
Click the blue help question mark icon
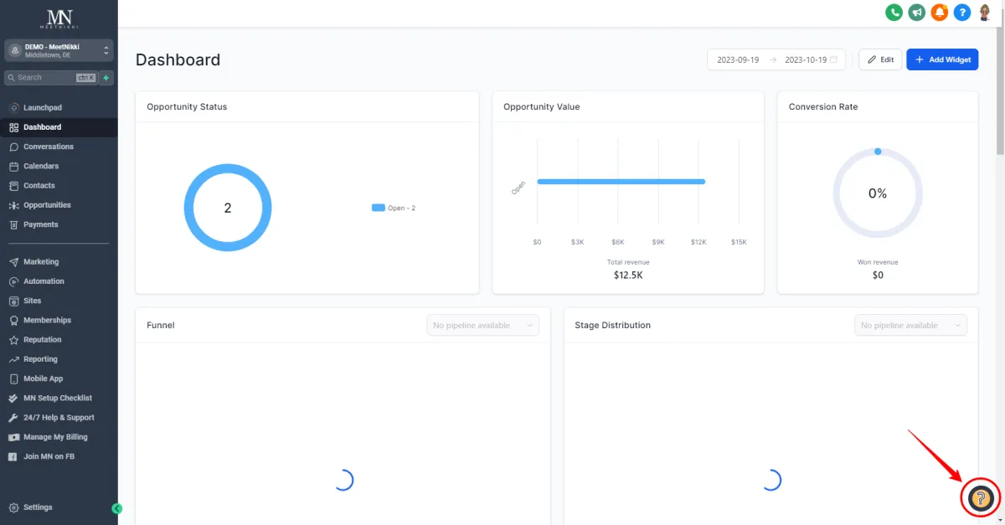(962, 13)
